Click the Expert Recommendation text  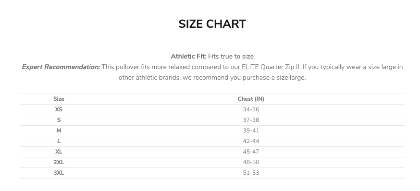[61, 67]
